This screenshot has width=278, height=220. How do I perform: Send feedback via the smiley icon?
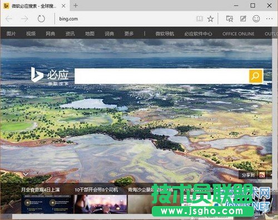[256, 19]
